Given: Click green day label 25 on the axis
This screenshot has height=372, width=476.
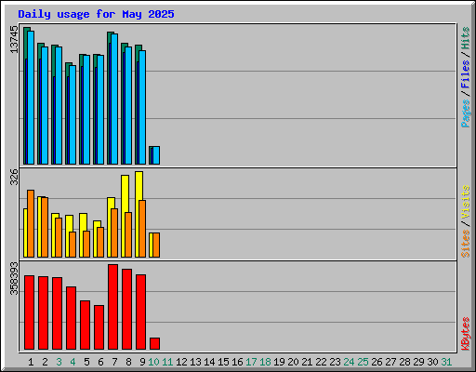Looking at the screenshot, I should point(363,362).
